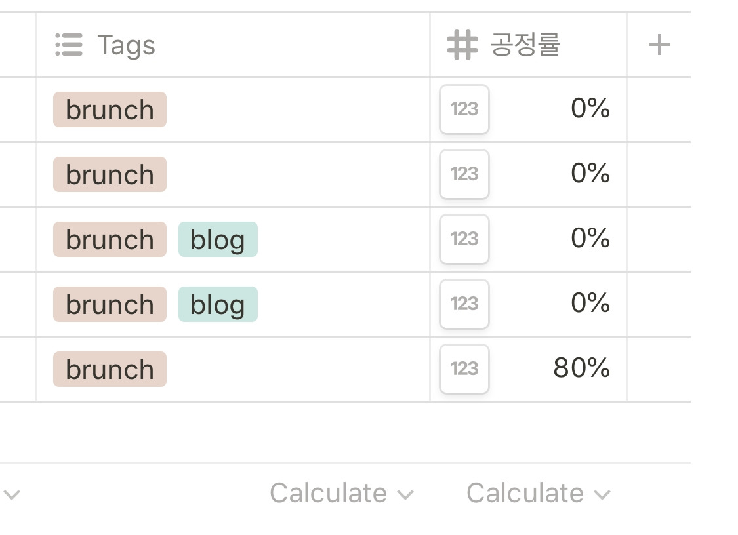Select the brunch tag in the second row
738x535 pixels.
click(x=110, y=174)
